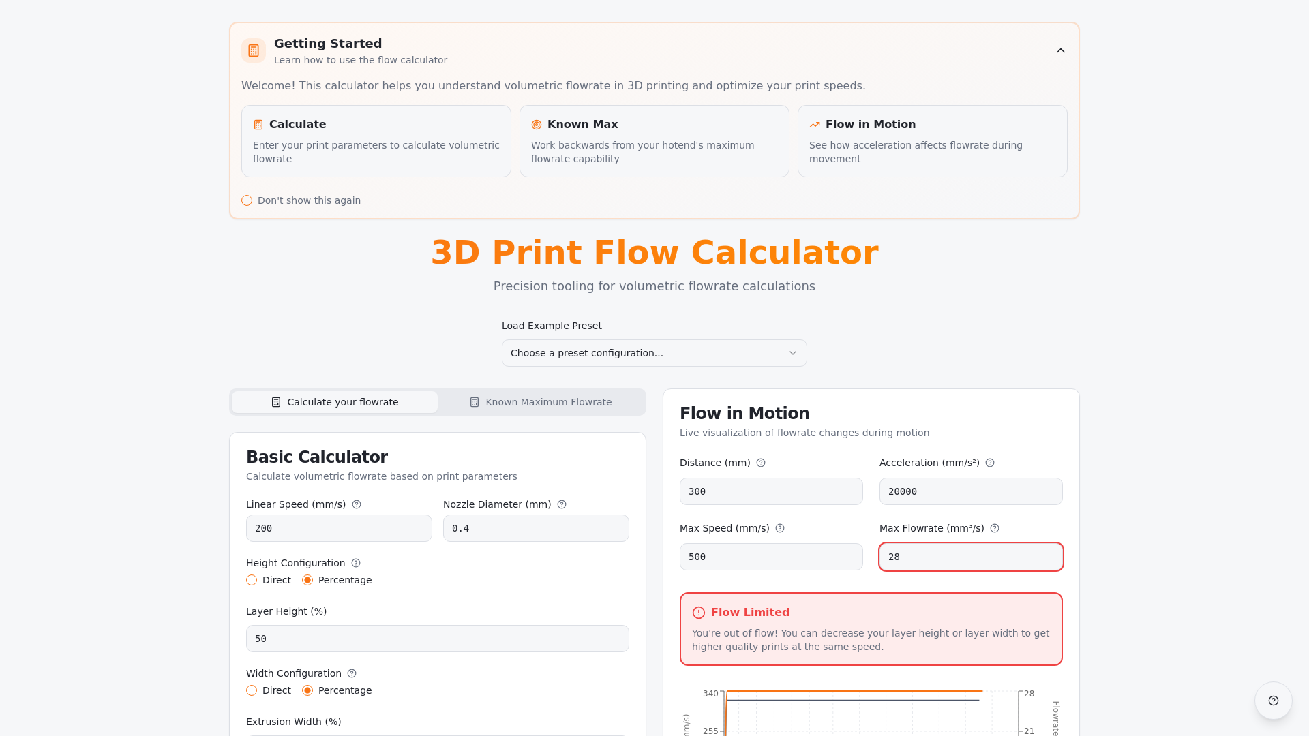Click help icon beside Height Configuration

pyautogui.click(x=356, y=563)
